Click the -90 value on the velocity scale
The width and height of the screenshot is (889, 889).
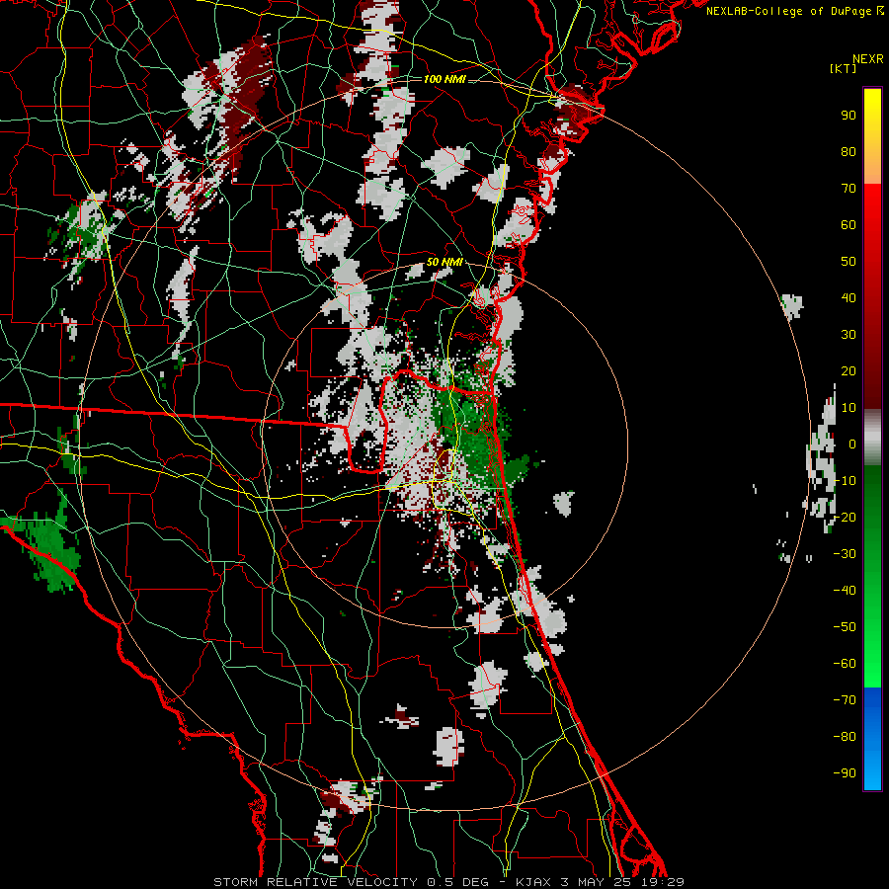[x=845, y=773]
